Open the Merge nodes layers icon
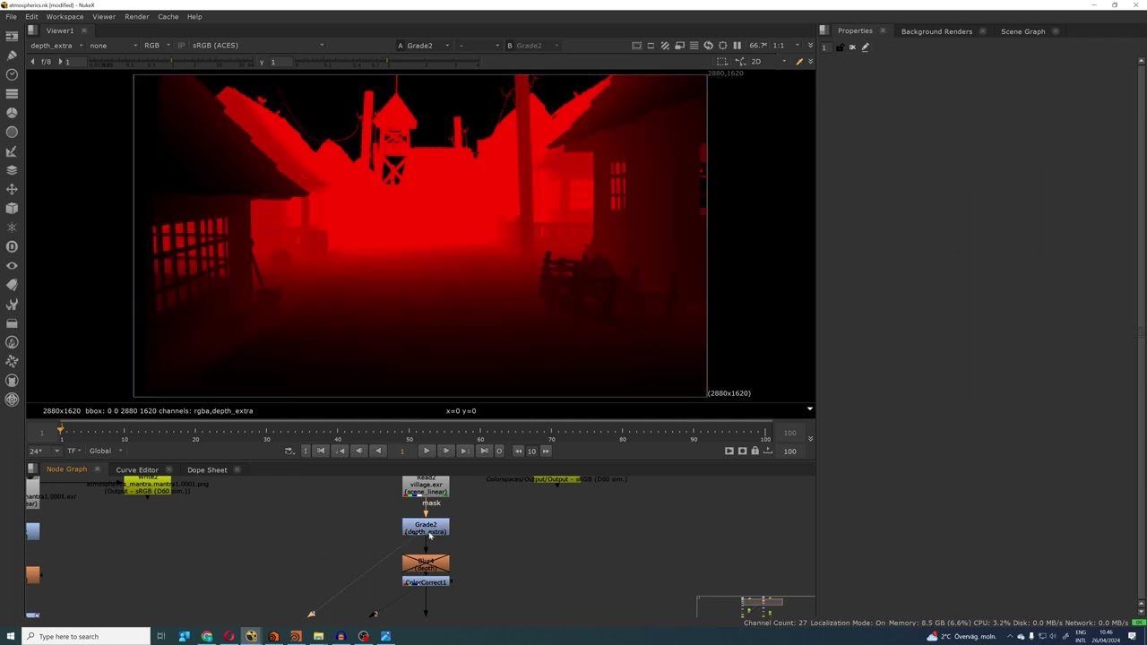 coord(12,170)
